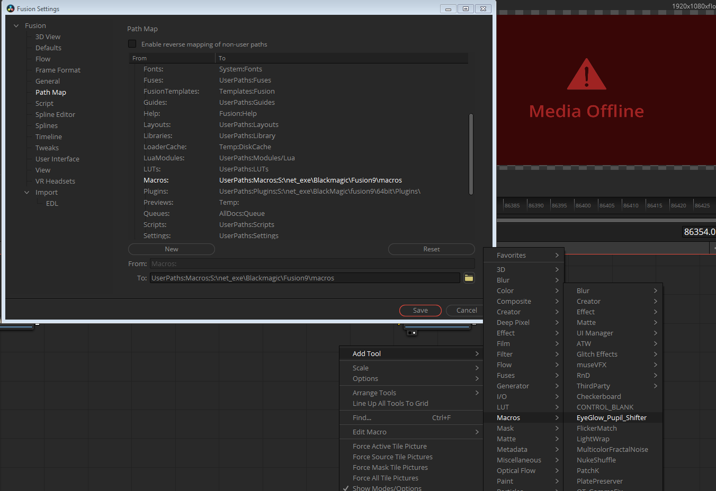This screenshot has height=491, width=716.
Task: Expand the Miscellaneous tool category
Action: pyautogui.click(x=524, y=460)
